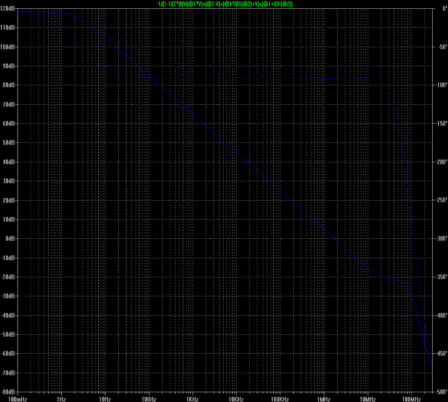
Task: Click the 1MHz frequency label
Action: pyautogui.click(x=324, y=399)
